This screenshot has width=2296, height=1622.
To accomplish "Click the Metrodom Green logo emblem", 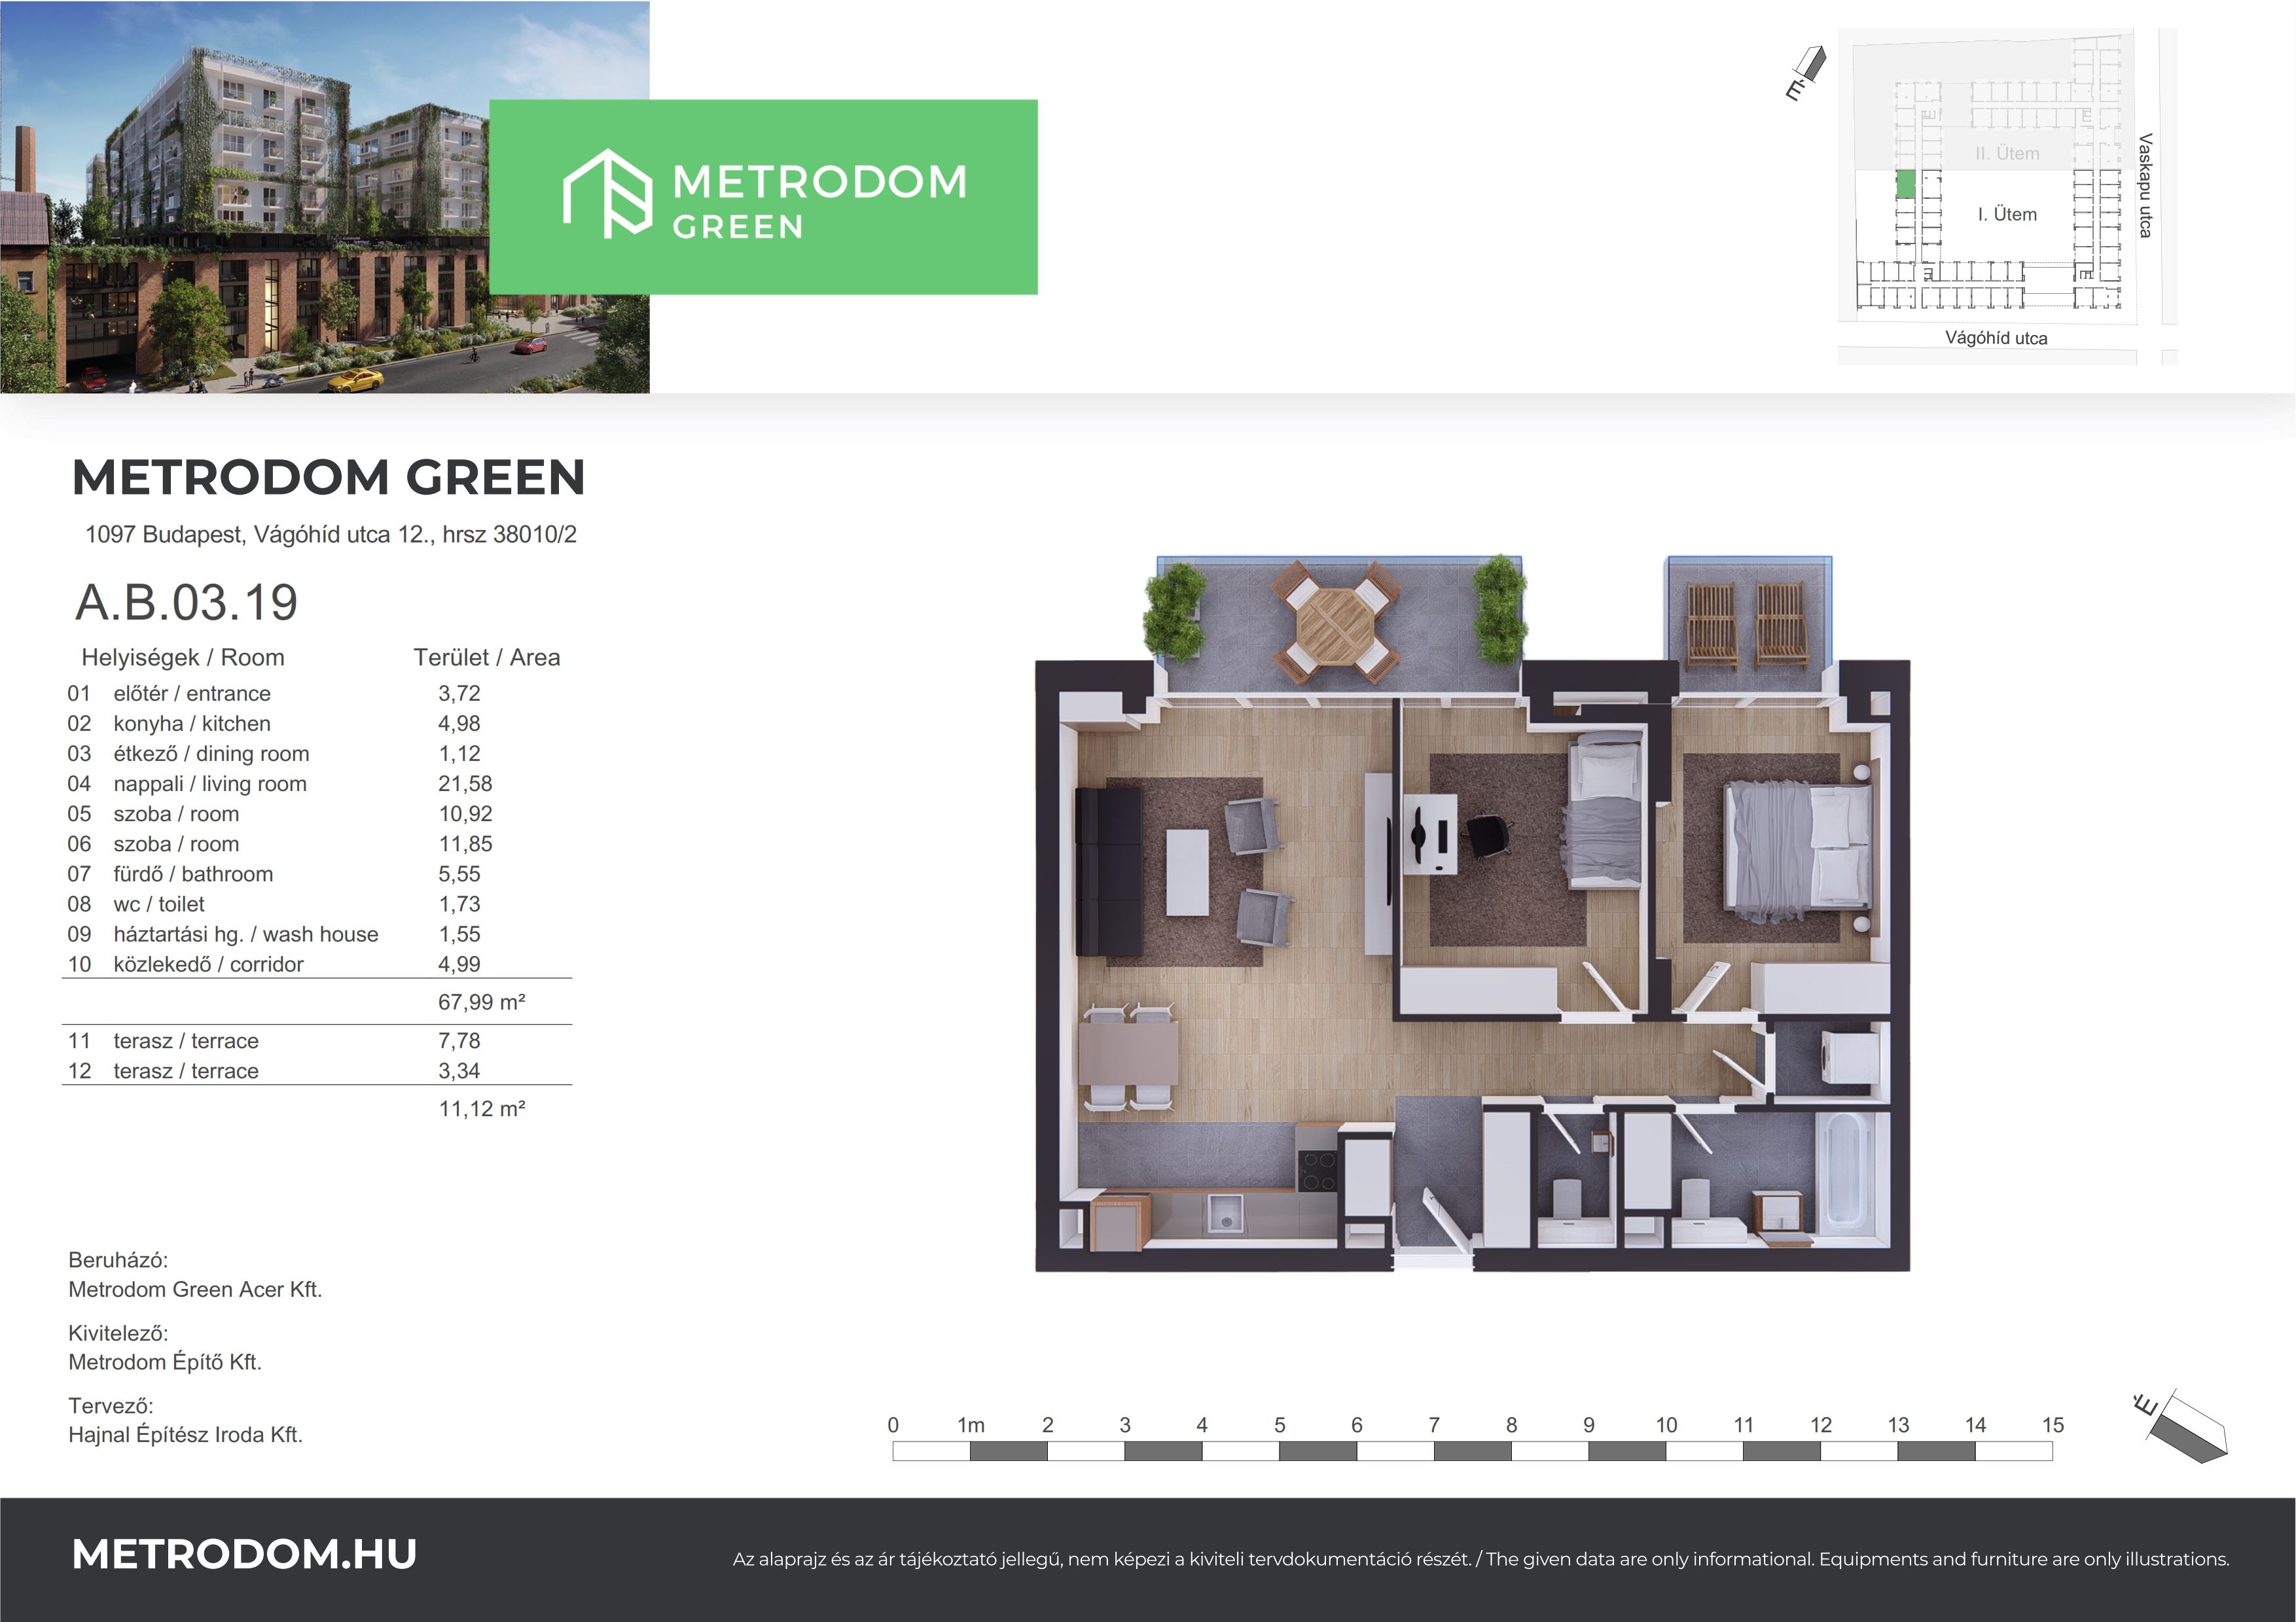I will 607,193.
